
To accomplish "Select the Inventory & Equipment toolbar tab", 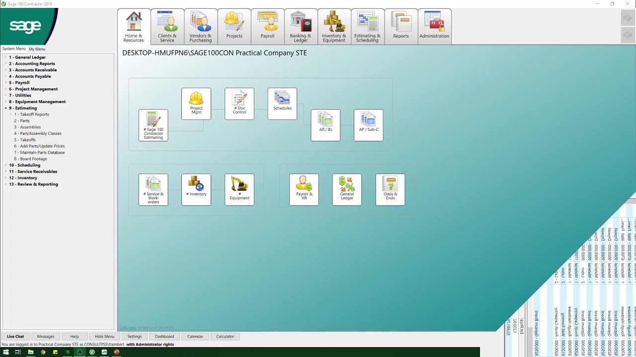I will point(334,27).
